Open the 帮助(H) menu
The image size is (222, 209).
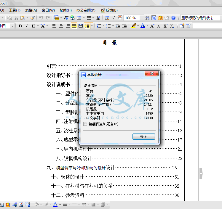point(66,10)
